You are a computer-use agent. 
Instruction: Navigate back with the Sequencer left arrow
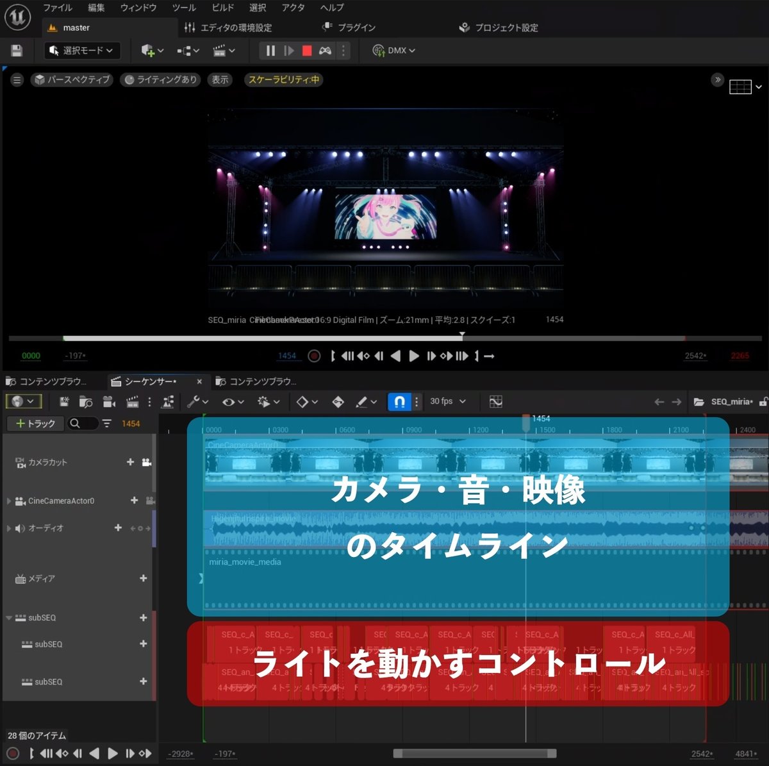(659, 401)
